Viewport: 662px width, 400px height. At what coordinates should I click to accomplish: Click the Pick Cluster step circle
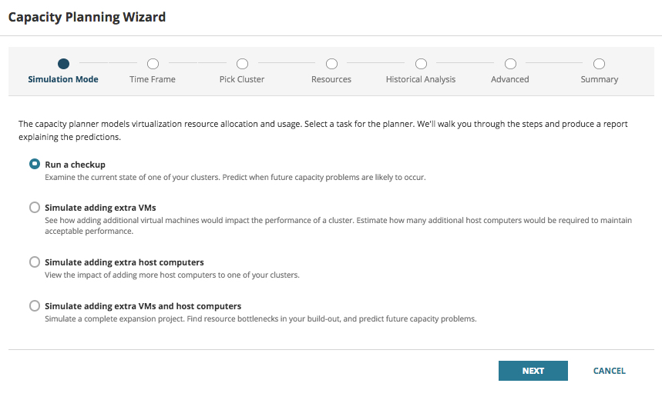[x=242, y=64]
